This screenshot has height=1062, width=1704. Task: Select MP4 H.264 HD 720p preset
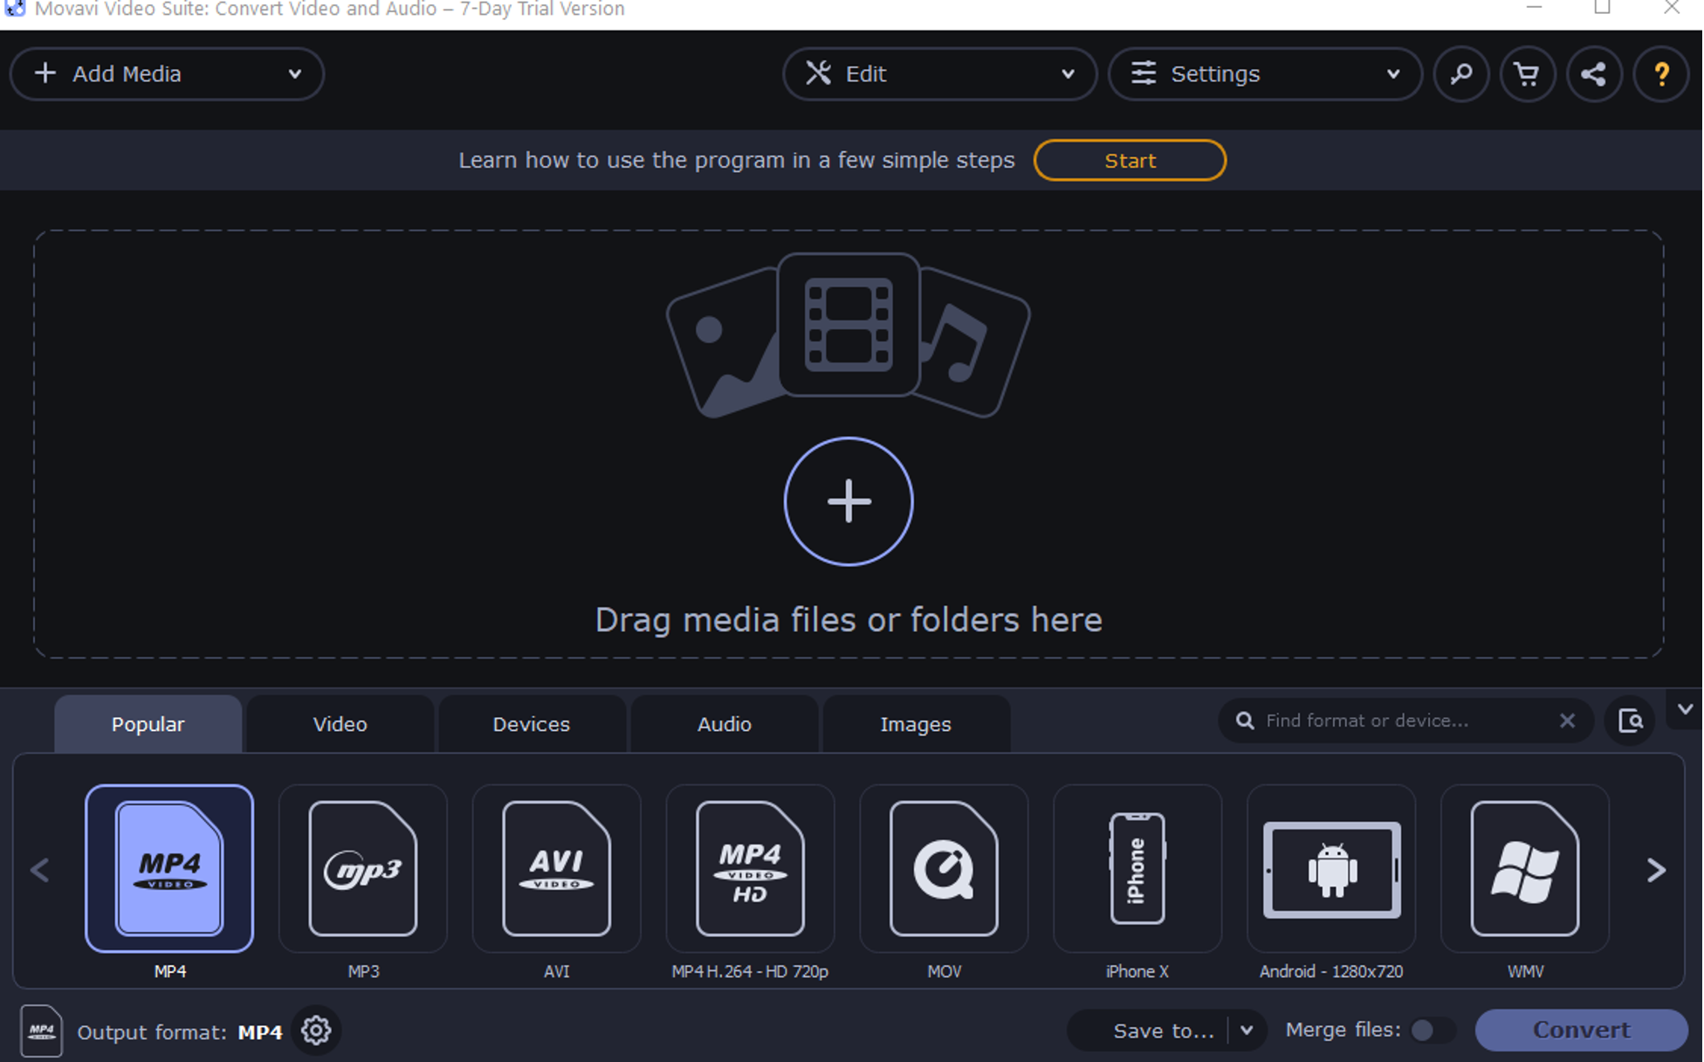tap(750, 868)
